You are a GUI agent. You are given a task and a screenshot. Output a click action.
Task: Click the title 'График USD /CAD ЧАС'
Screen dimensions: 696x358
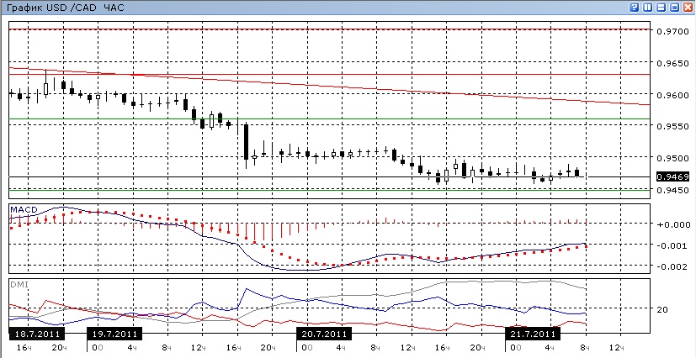[x=64, y=8]
